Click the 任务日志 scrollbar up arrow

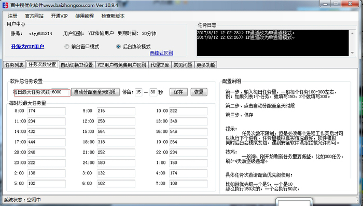coord(352,33)
